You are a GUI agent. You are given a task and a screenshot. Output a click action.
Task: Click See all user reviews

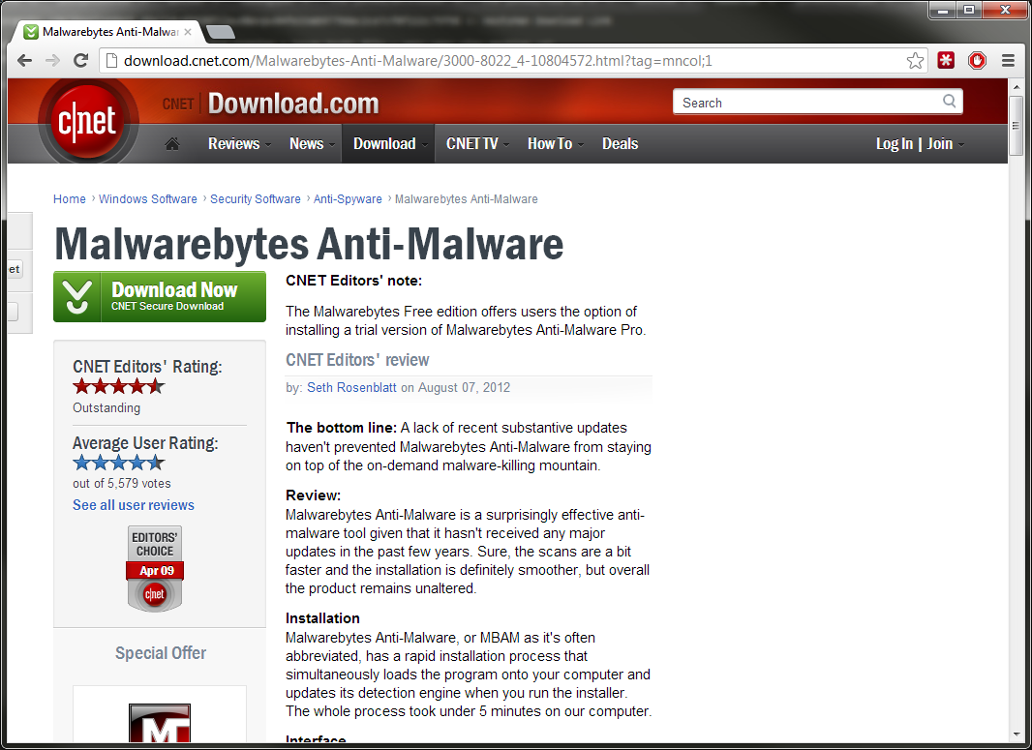[134, 505]
